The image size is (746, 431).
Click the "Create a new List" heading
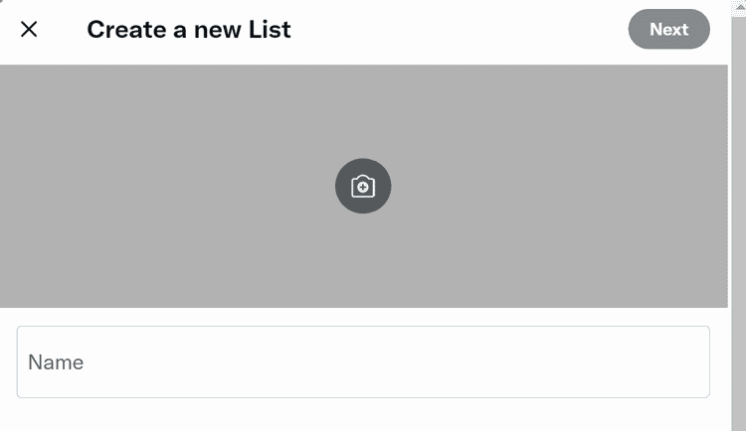click(x=189, y=29)
